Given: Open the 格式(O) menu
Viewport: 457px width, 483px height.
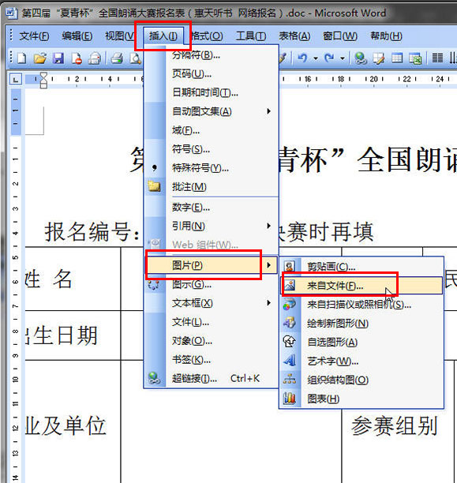Looking at the screenshot, I should pyautogui.click(x=207, y=36).
